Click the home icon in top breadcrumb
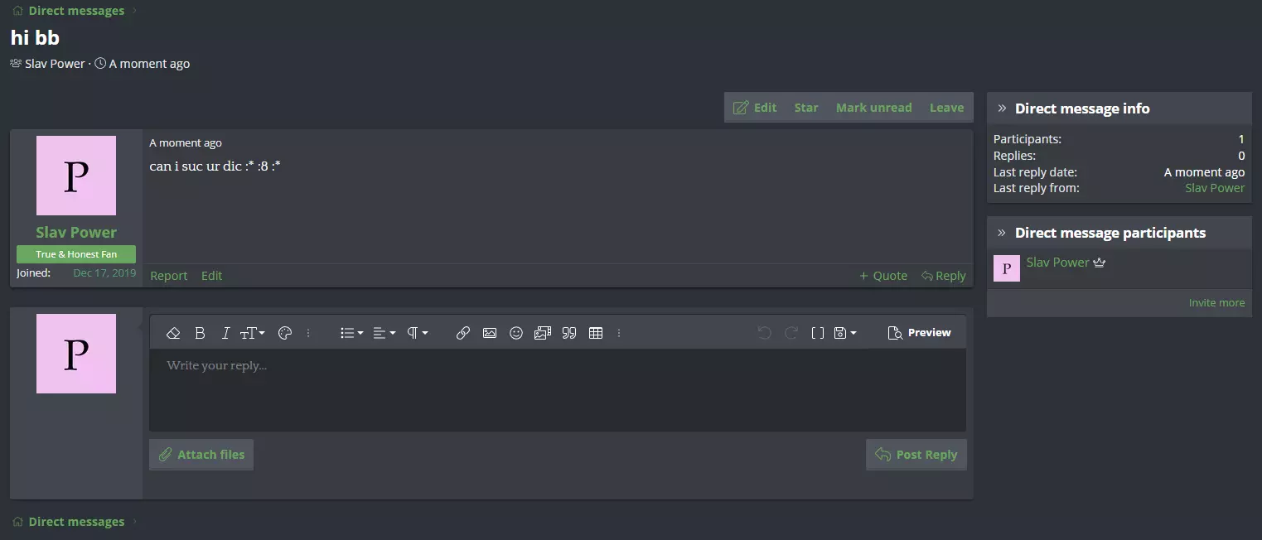This screenshot has height=540, width=1262. pyautogui.click(x=17, y=11)
